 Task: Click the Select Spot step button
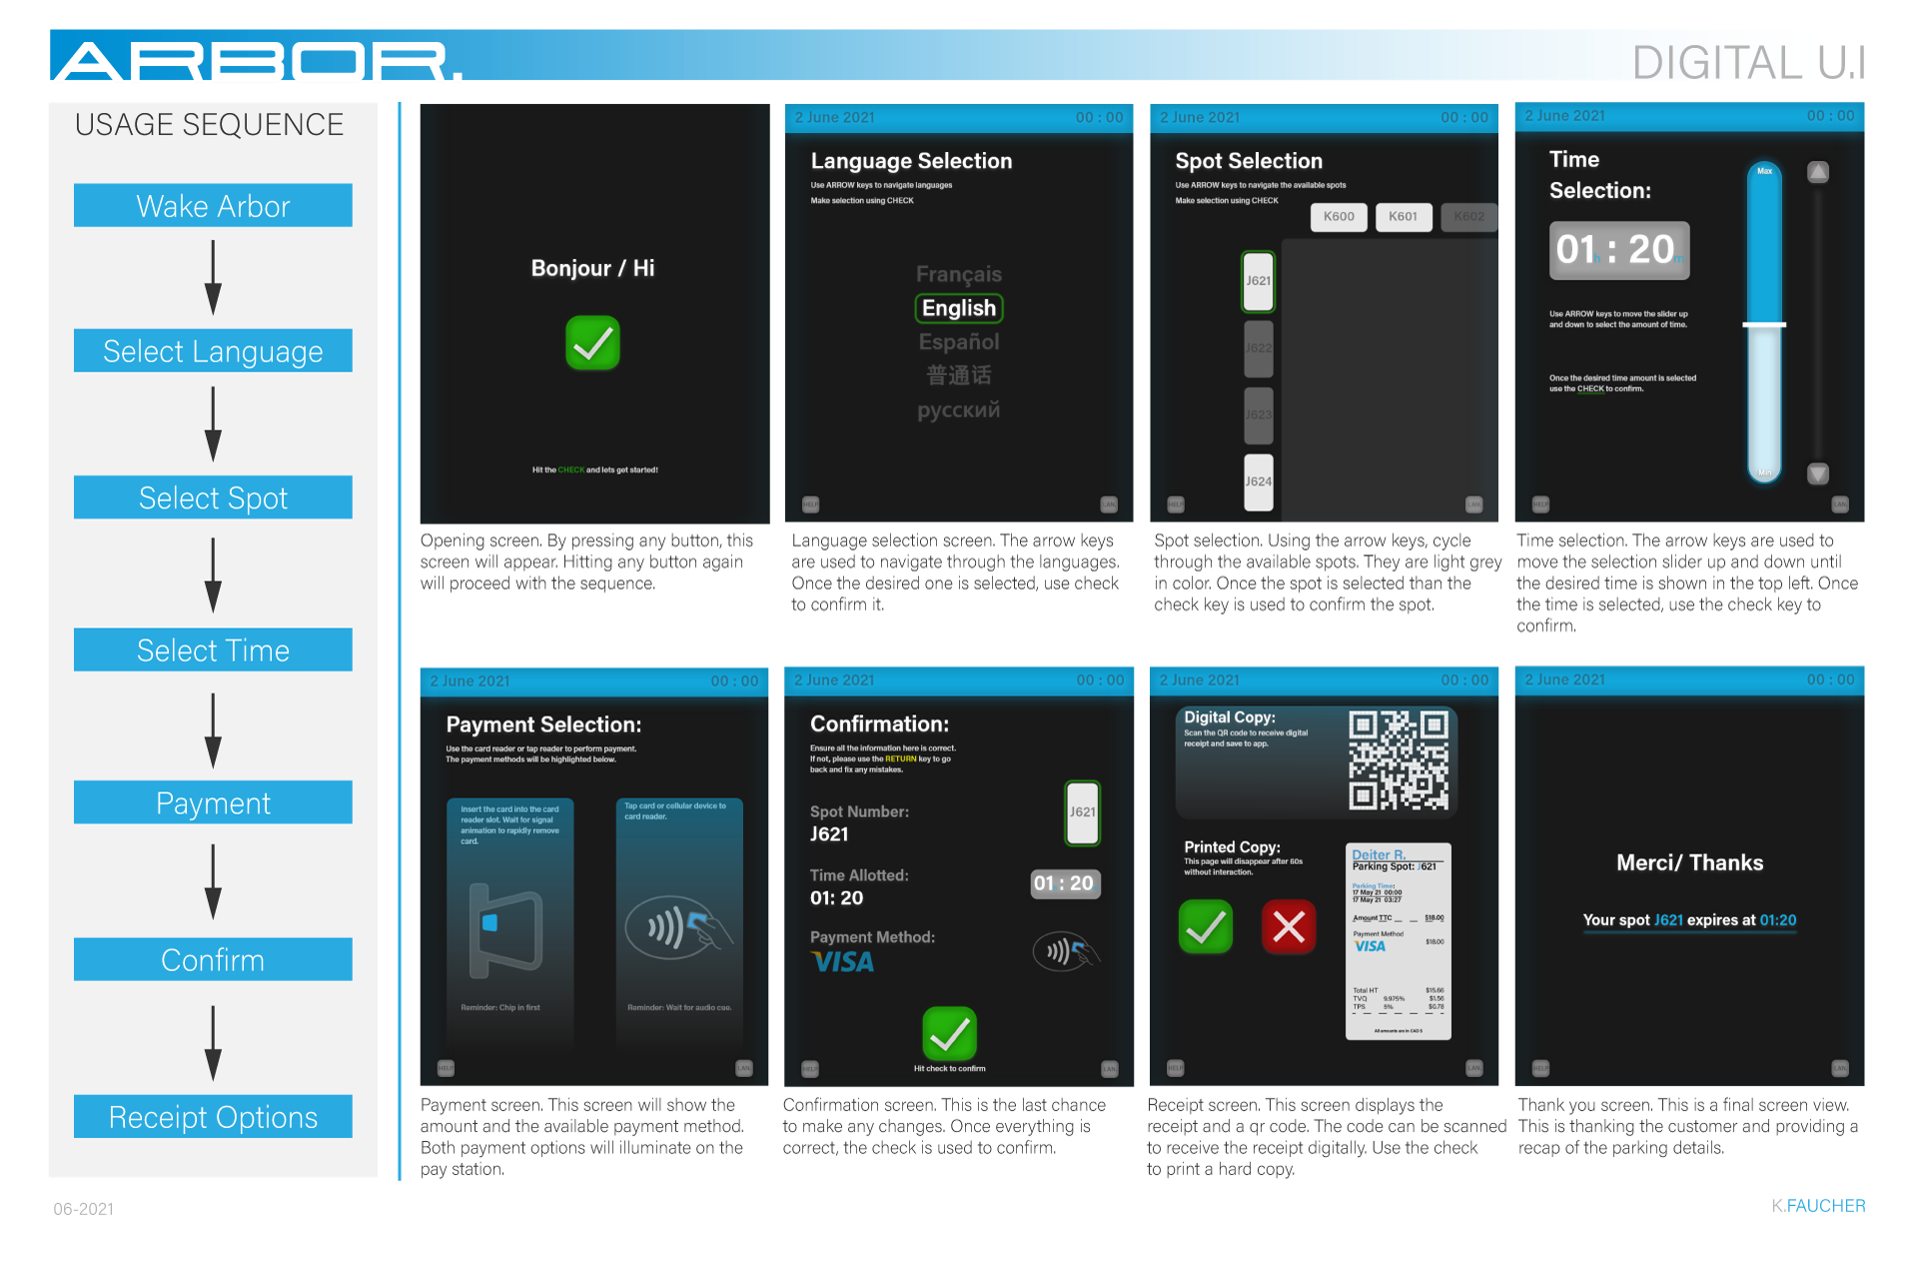[213, 498]
